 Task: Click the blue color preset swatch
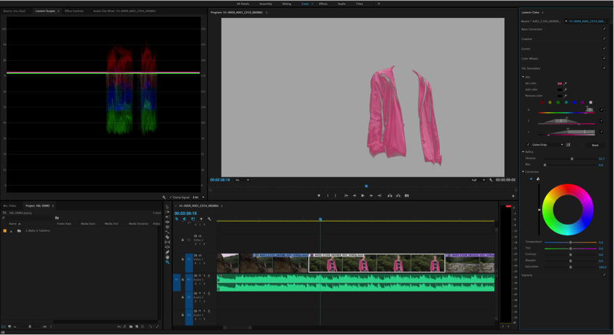pos(575,102)
